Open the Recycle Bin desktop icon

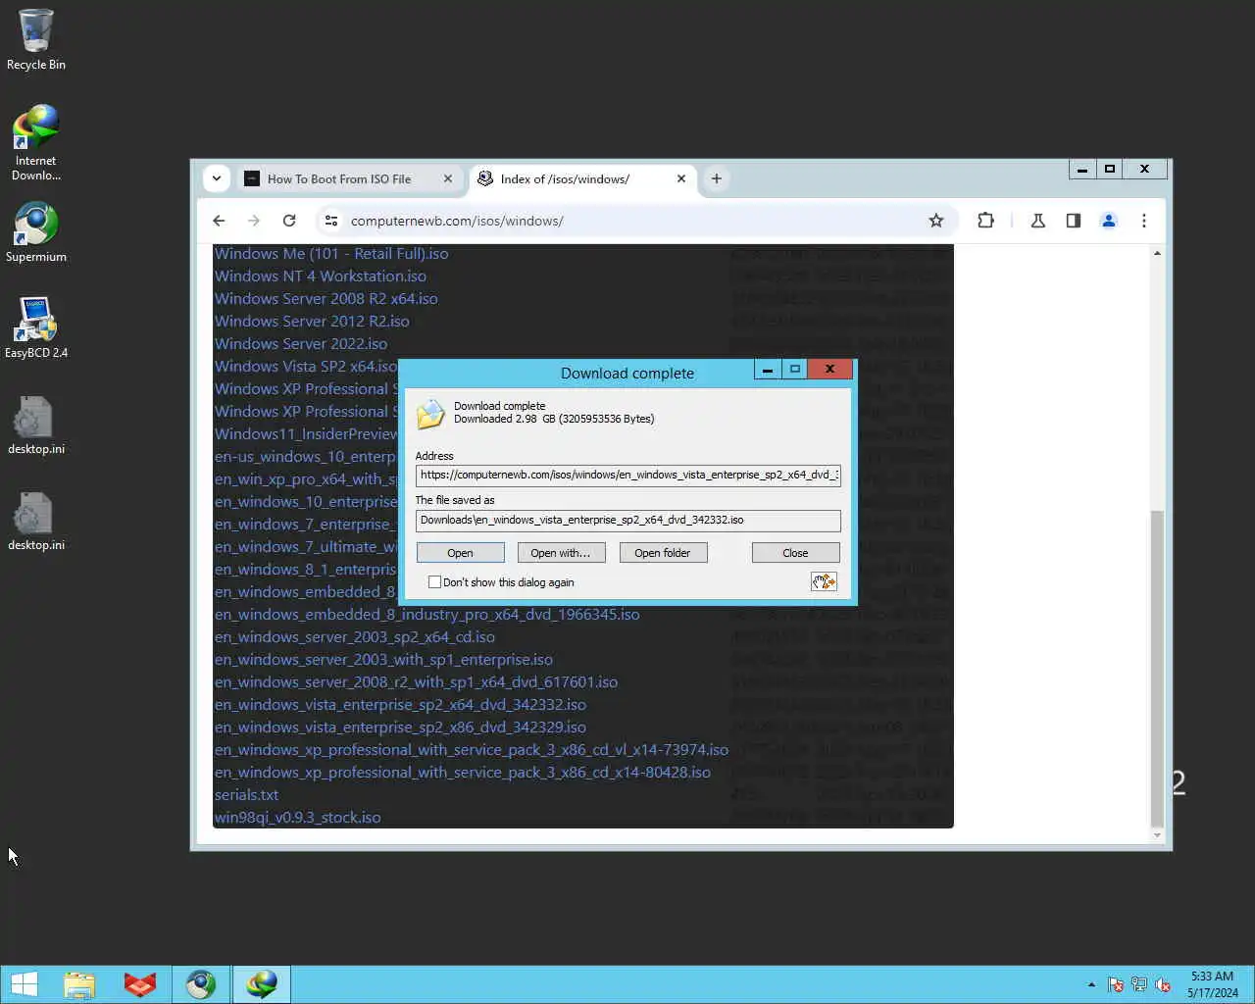36,40
